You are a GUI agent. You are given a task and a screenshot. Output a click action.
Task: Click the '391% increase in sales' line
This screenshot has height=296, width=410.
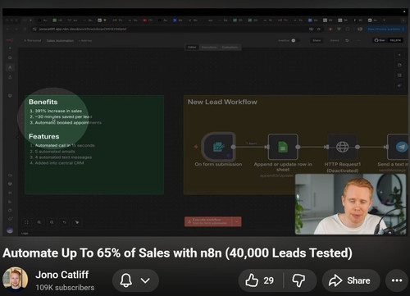coord(58,111)
